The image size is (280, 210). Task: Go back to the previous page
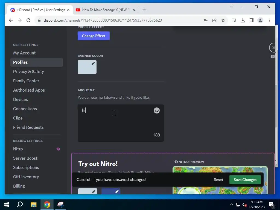[11, 20]
